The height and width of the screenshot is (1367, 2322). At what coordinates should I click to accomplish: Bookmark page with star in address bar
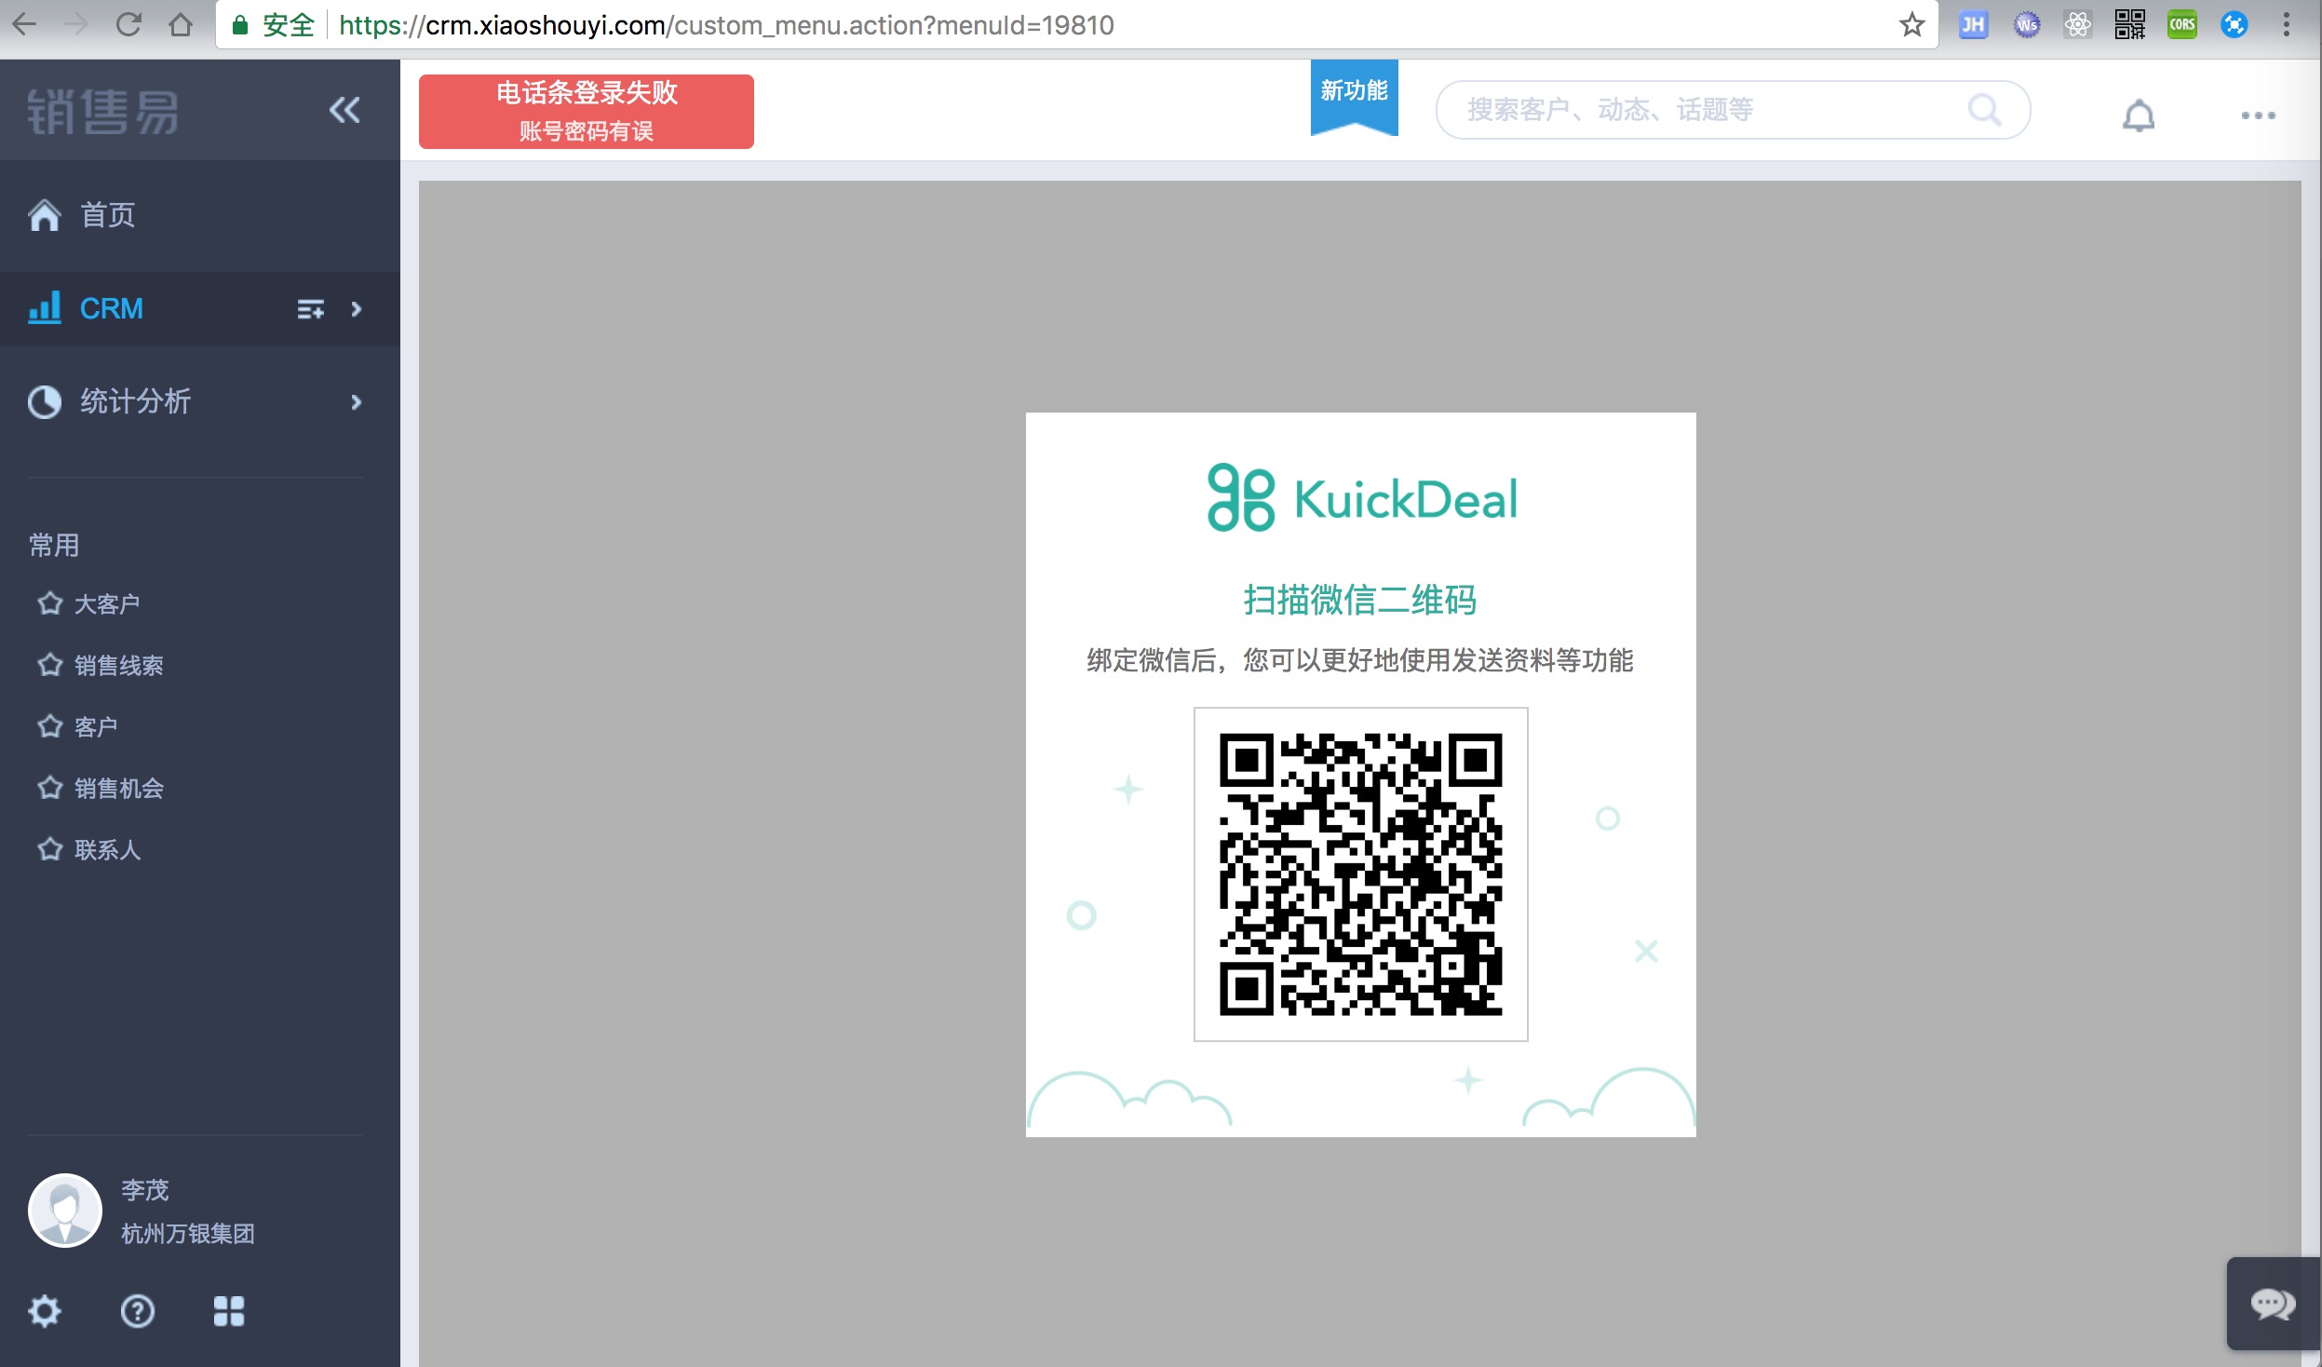1910,25
